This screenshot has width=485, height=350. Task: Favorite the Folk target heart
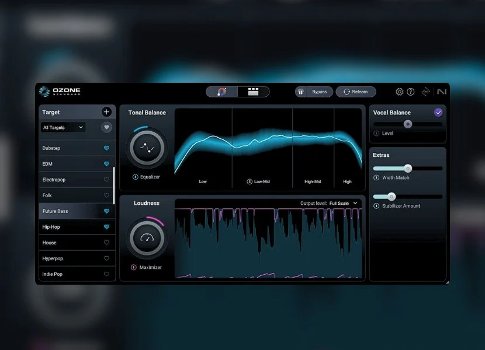pyautogui.click(x=106, y=195)
